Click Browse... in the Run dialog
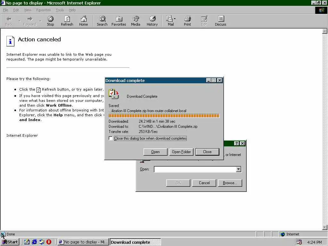 pyautogui.click(x=230, y=183)
